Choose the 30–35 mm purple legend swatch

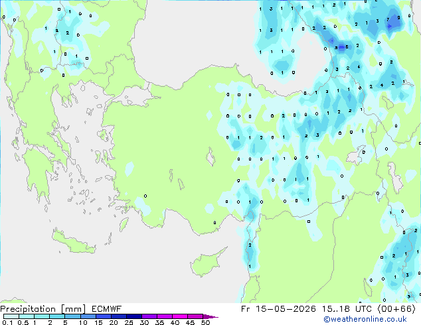click(x=149, y=316)
